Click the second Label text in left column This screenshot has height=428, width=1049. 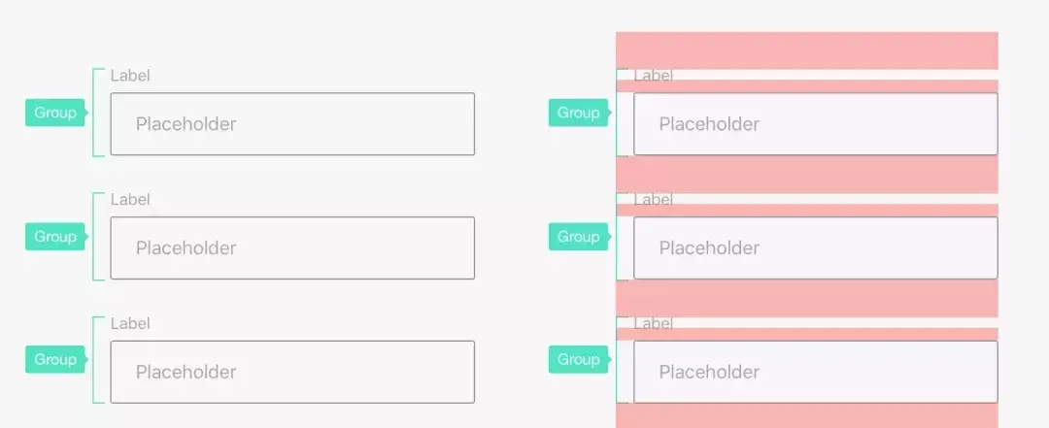(x=130, y=200)
